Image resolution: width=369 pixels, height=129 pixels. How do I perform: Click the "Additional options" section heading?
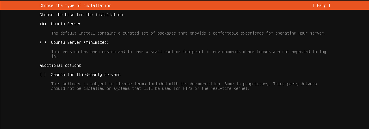pos(60,65)
